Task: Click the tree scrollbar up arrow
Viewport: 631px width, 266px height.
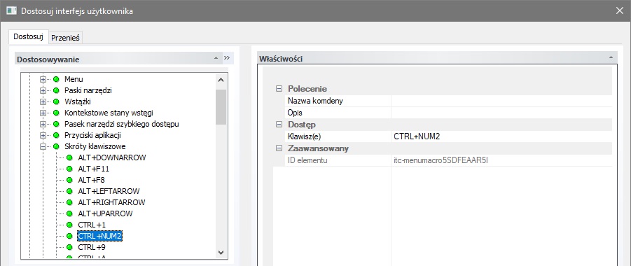Action: pos(221,80)
